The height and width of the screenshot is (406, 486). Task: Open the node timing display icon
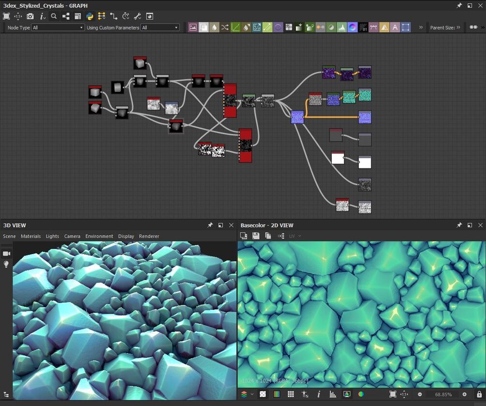coord(126,16)
